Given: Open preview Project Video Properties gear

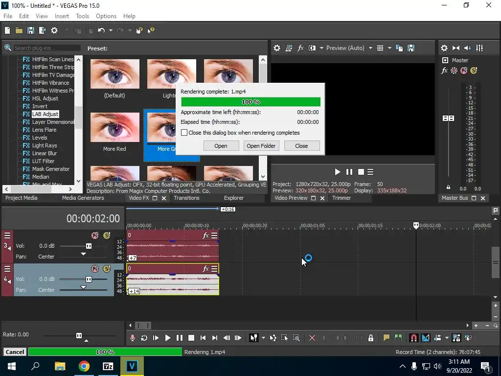Looking at the screenshot, I should 277,48.
